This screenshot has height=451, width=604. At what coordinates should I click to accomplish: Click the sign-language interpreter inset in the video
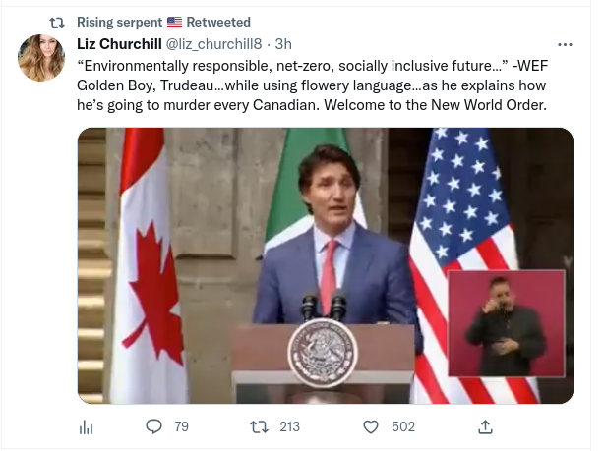coord(506,323)
